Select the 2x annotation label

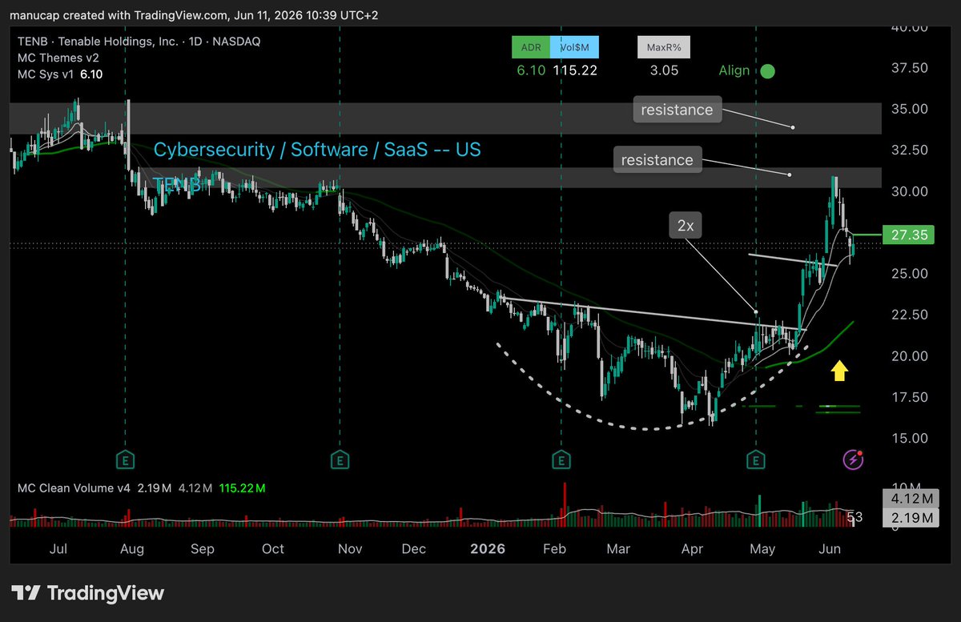pos(685,227)
